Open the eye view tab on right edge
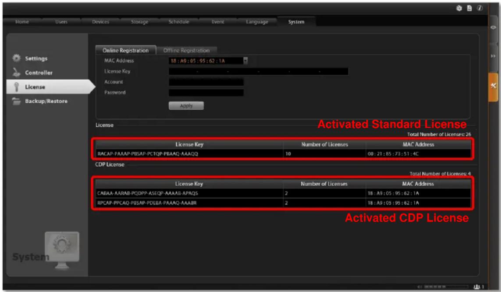Viewport: 501px width, 292px height. 493,28
